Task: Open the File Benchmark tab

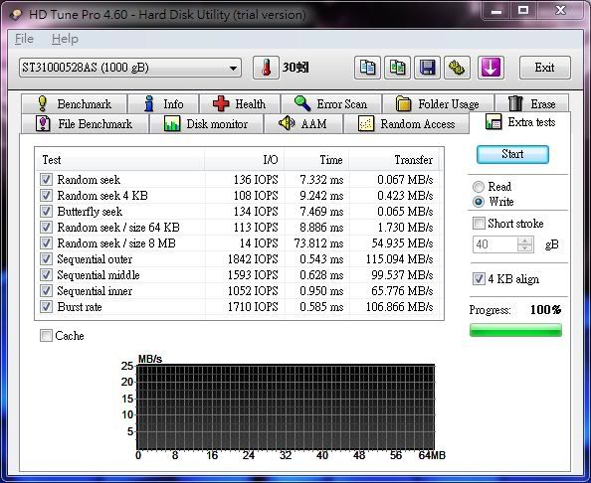Action: pyautogui.click(x=85, y=124)
